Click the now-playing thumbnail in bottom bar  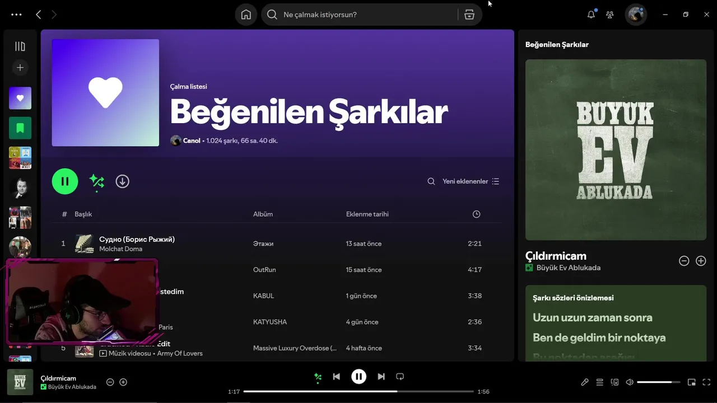click(20, 382)
